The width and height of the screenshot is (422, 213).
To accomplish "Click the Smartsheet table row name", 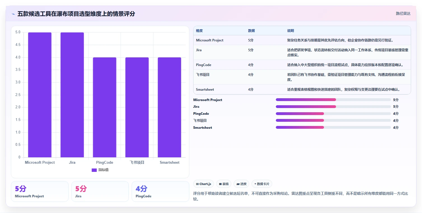I will (205, 90).
